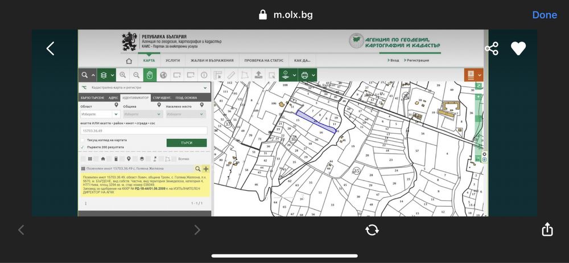This screenshot has height=263, width=569.
Task: Switch to БЪРЗО ТЪРСЕНЕ tab
Action: point(93,98)
